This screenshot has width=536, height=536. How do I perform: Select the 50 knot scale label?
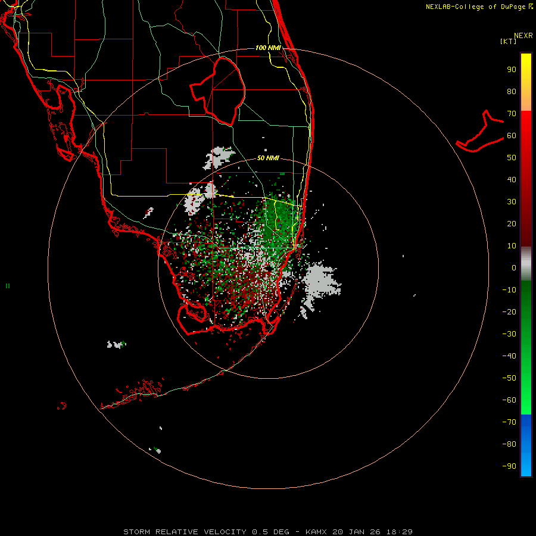512,158
